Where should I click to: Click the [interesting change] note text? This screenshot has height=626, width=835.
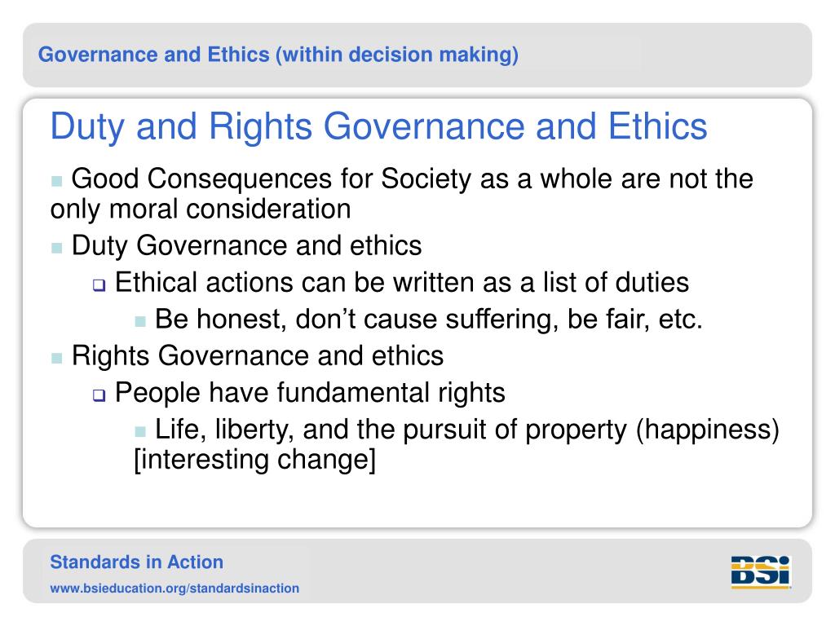[x=254, y=460]
